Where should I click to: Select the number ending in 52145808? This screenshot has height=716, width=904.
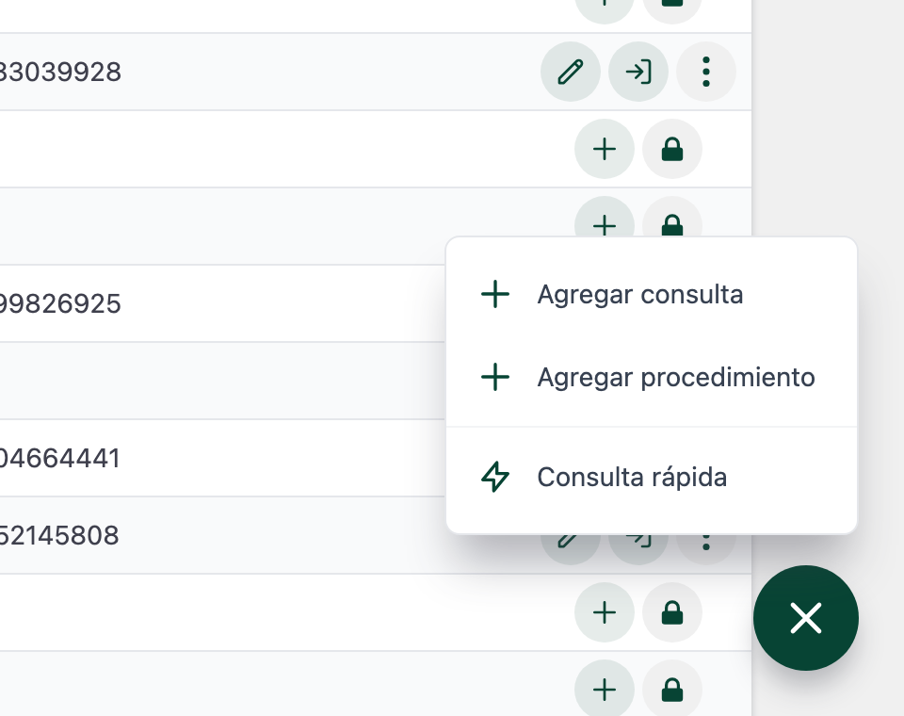[58, 535]
